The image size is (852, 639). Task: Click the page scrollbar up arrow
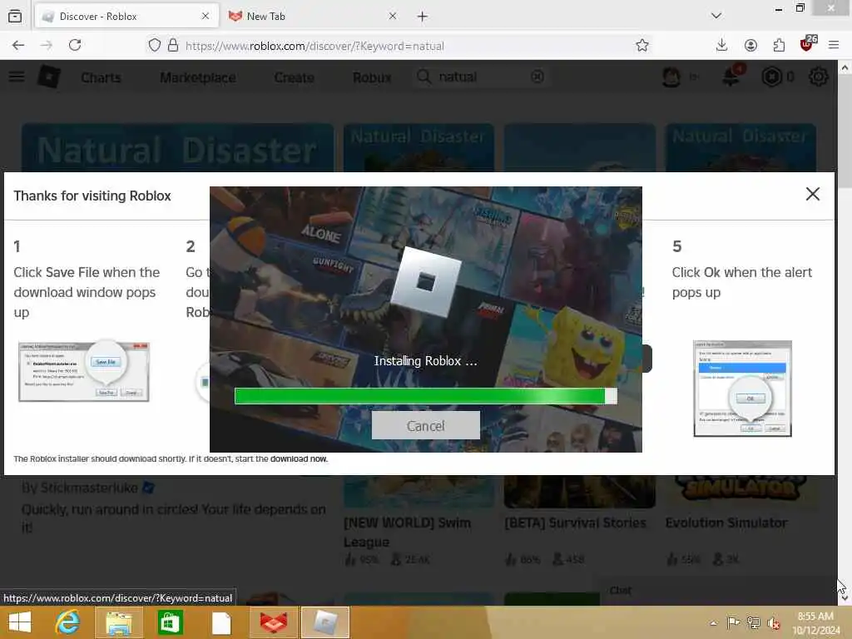click(845, 68)
